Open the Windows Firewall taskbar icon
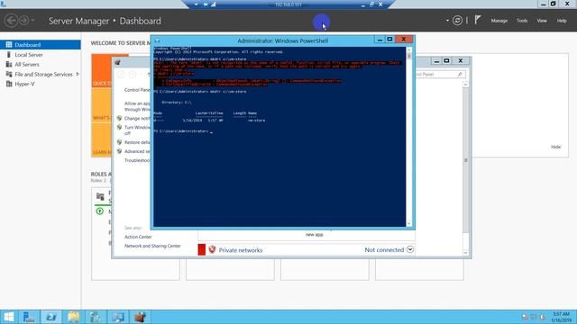 140,317
